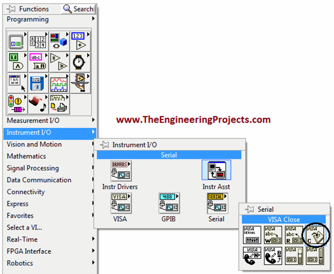Image resolution: width=334 pixels, height=274 pixels.
Task: Select the VISA Configure Serial Port icon
Action: click(x=251, y=235)
